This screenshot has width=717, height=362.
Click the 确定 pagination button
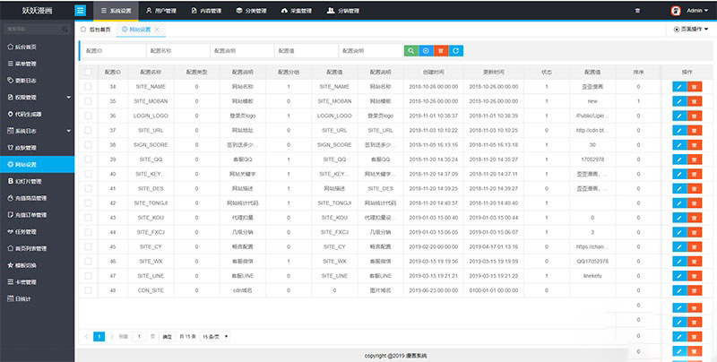click(x=168, y=337)
